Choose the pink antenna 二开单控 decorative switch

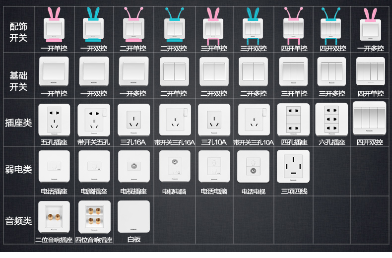(x=134, y=25)
